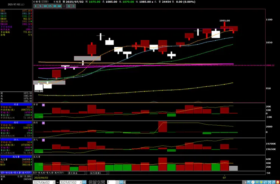Click the gray latest volume bar
This screenshot has width=280, height=184.
(233, 168)
